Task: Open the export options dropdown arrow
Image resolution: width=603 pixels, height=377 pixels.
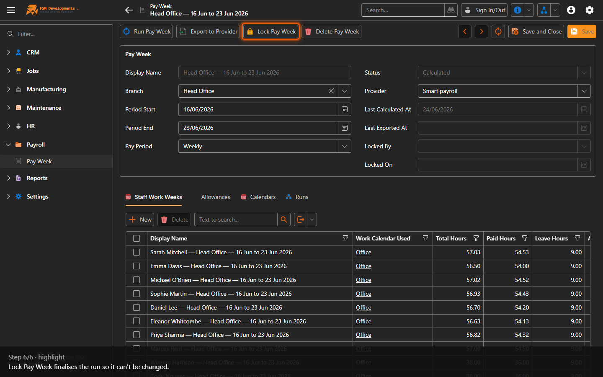Action: (312, 219)
